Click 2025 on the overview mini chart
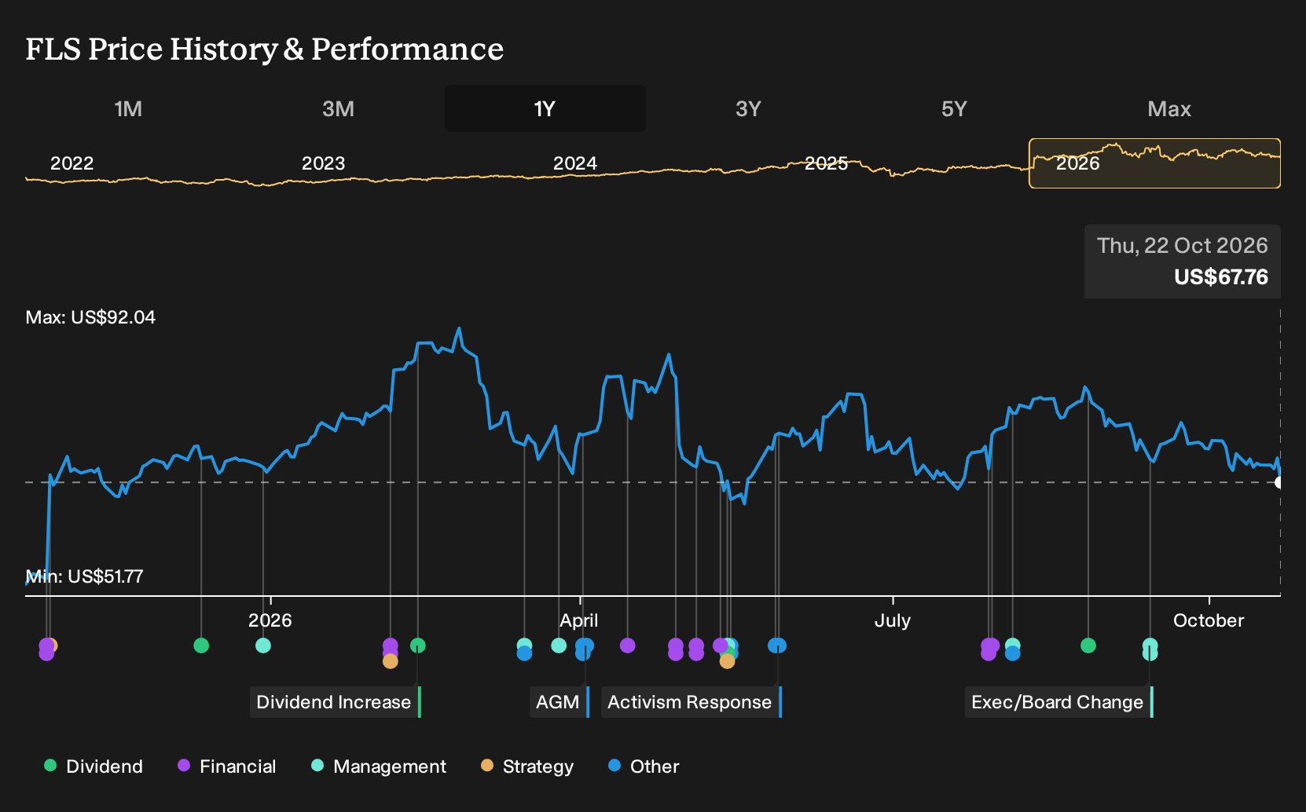Screen dimensions: 1306x812 tap(826, 163)
